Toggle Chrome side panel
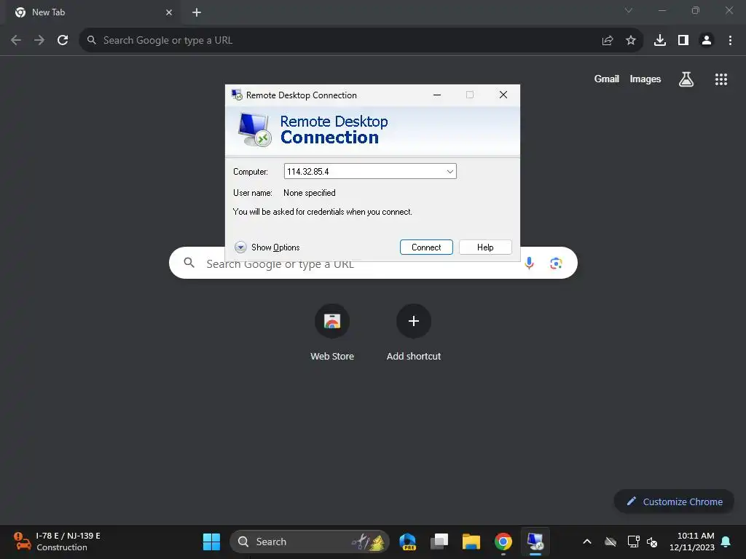 coord(683,41)
